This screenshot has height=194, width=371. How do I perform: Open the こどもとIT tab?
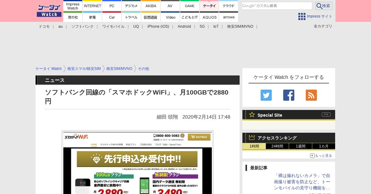pos(190,17)
